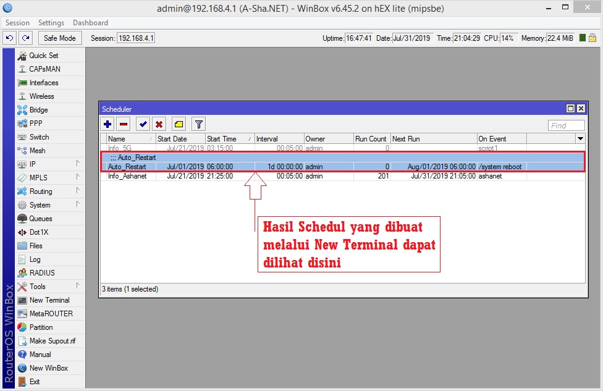This screenshot has width=603, height=391.
Task: Expand MPLS submenu
Action: 78,177
